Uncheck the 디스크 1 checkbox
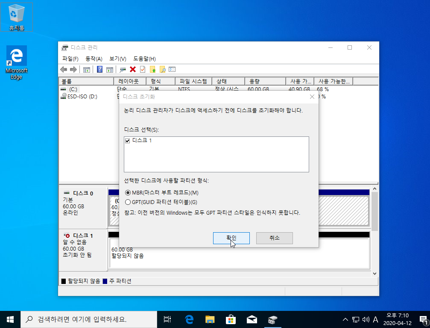Viewport: 430px width, 328px height. tap(128, 141)
